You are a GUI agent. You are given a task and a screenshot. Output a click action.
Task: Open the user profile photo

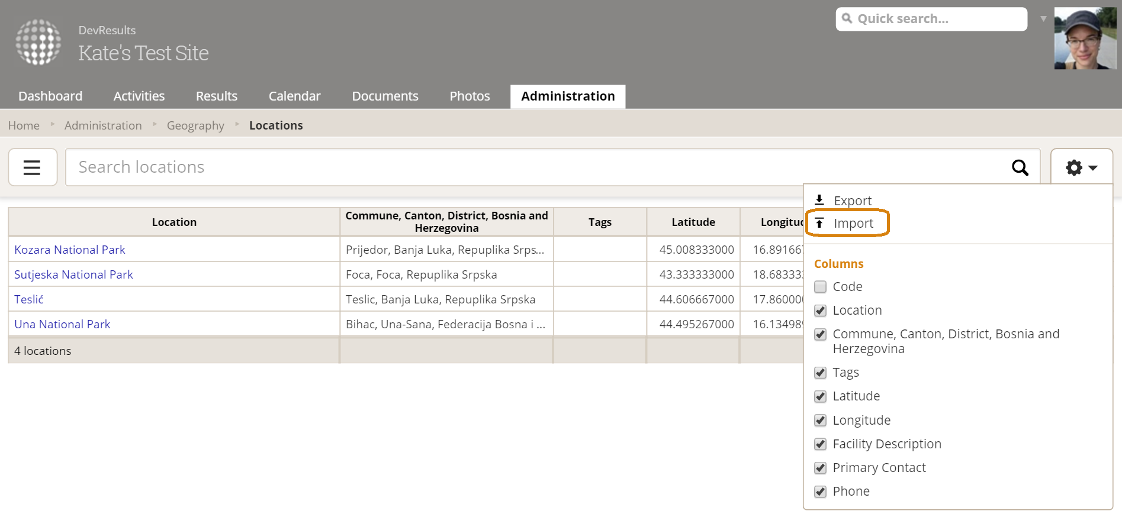click(1085, 38)
